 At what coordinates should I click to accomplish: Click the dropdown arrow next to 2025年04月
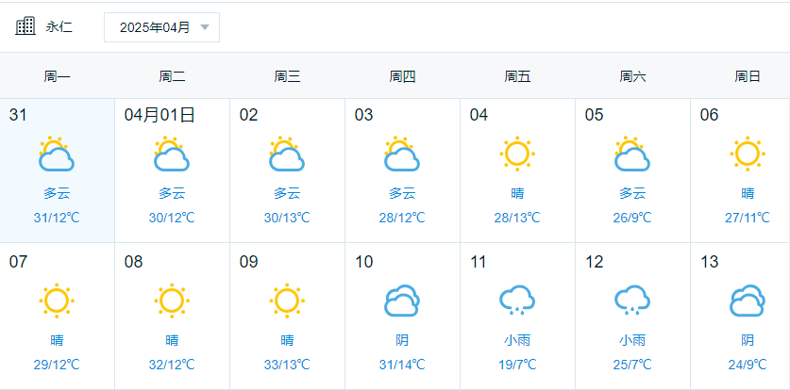(205, 27)
